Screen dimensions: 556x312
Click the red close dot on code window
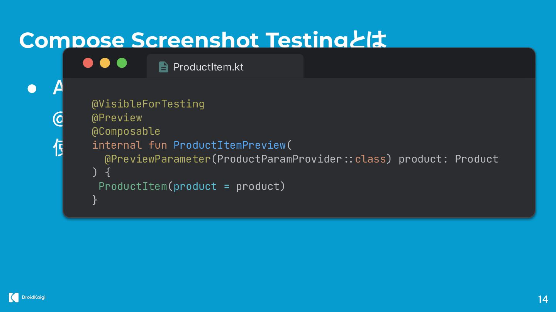[88, 63]
